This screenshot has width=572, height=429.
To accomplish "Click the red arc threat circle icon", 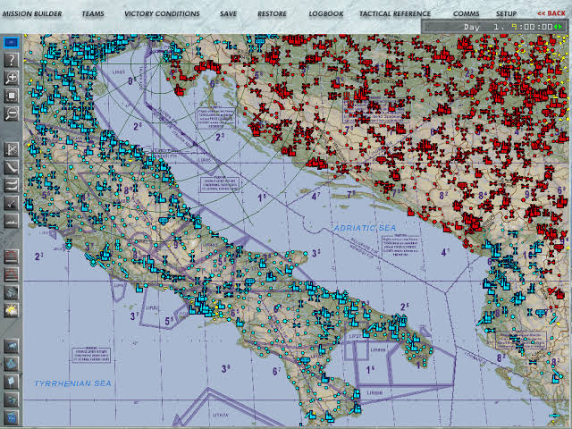I will pos(12,274).
